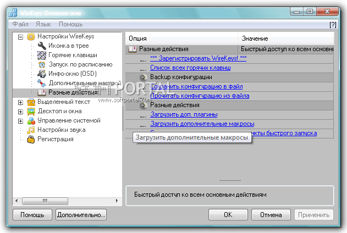
Task: Click the WireKeys app icon in title bar
Action: pyautogui.click(x=13, y=13)
